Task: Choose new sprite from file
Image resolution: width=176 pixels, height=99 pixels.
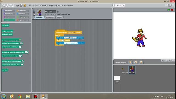Action: (136, 62)
